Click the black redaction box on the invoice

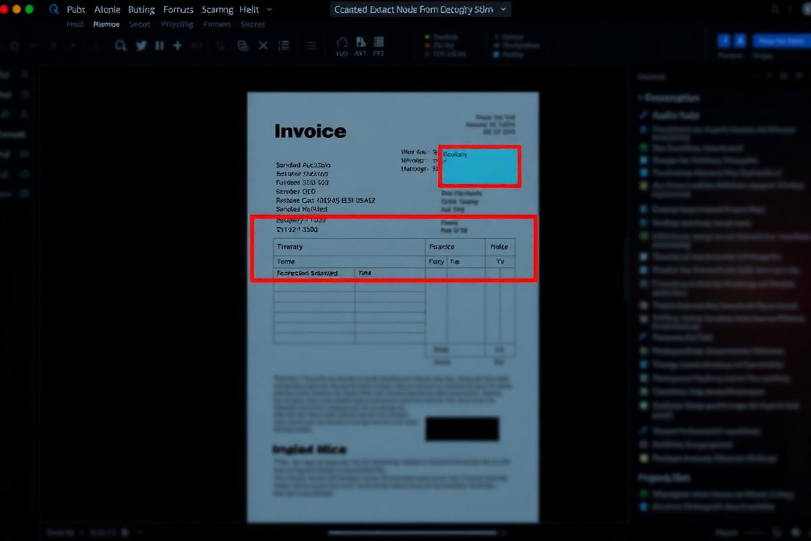[462, 429]
